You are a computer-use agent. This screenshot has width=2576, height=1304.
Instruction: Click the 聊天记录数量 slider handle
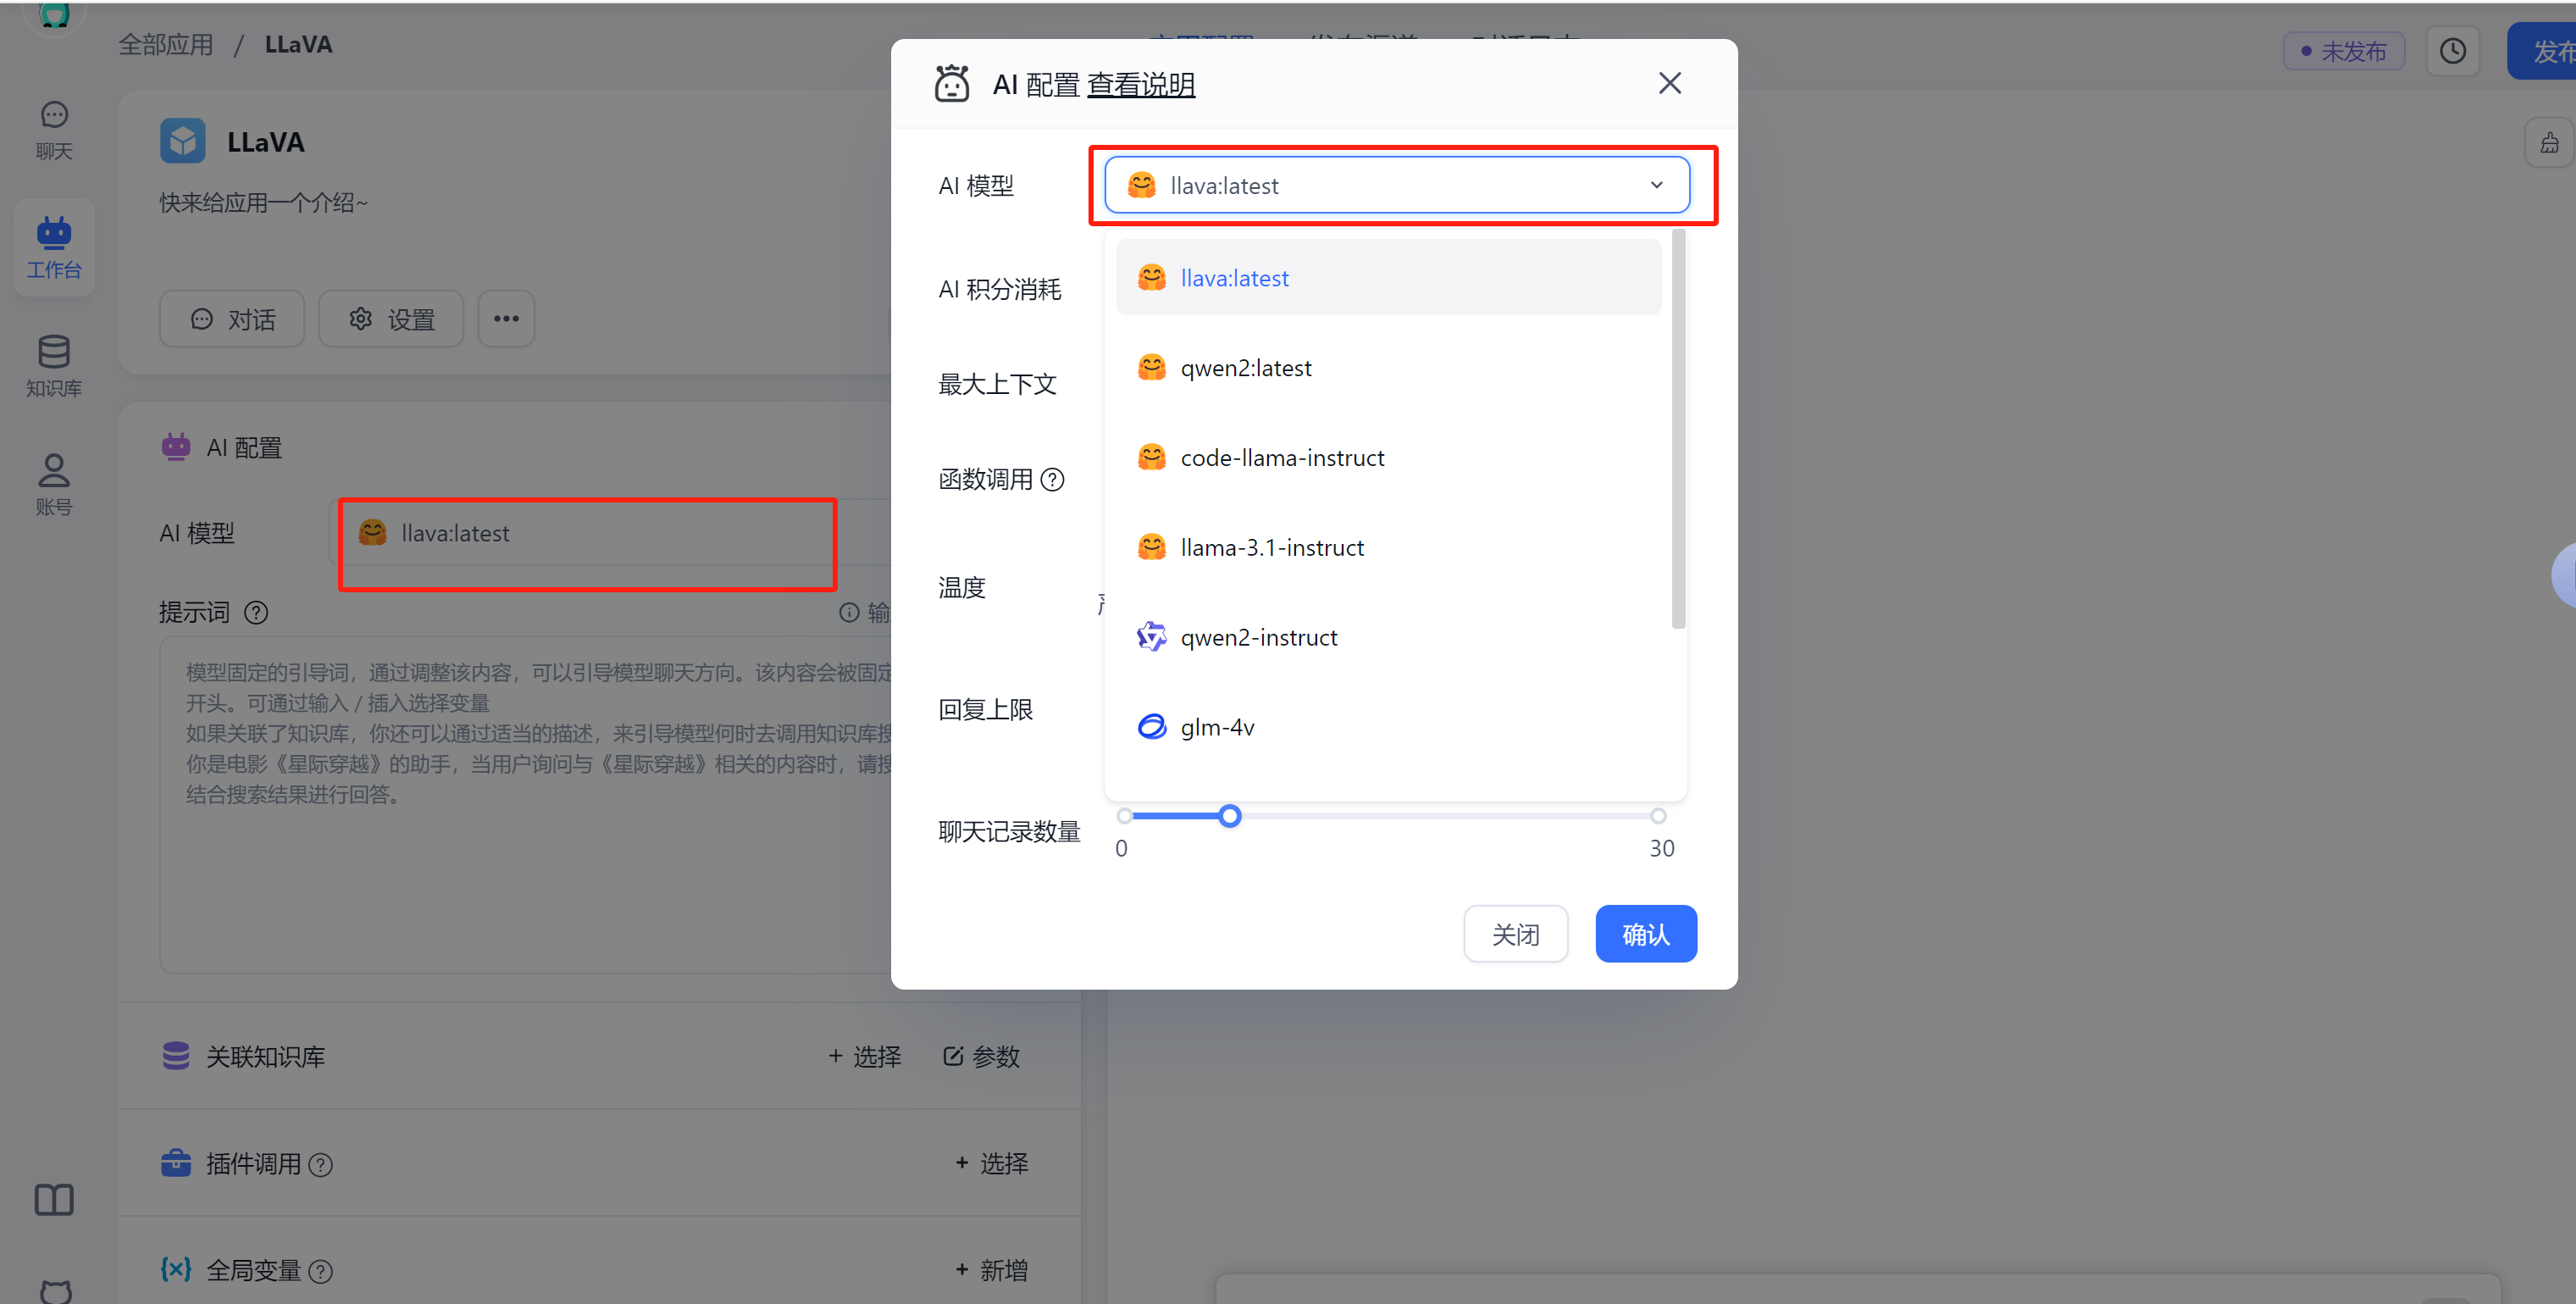pos(1230,816)
